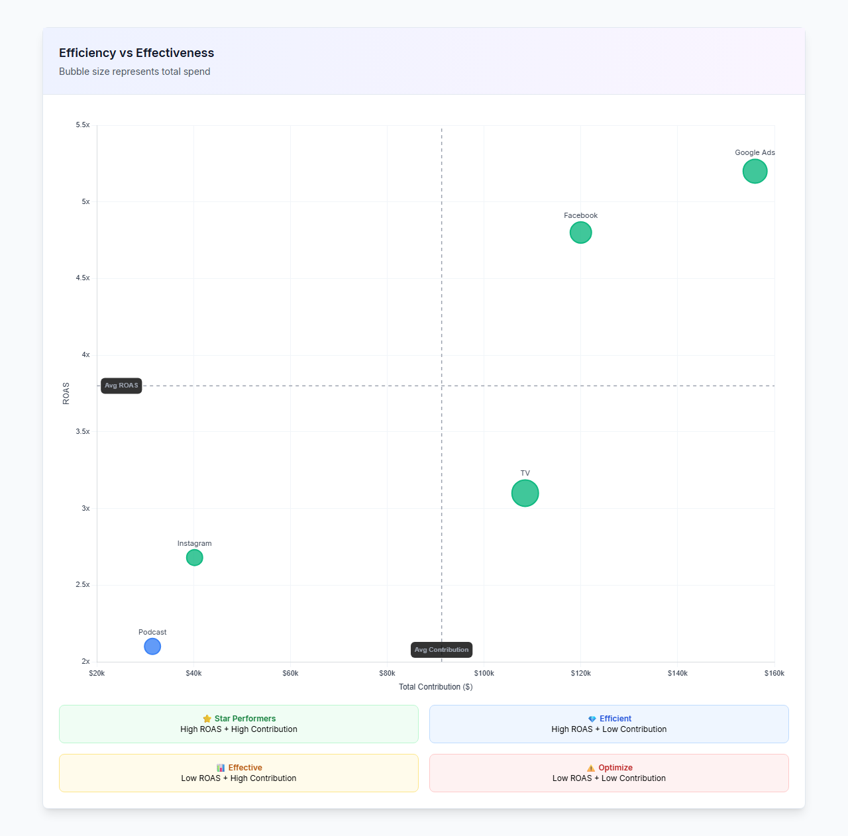Click the $160k x-axis tick label
Viewport: 848px width, 836px height.
(774, 673)
